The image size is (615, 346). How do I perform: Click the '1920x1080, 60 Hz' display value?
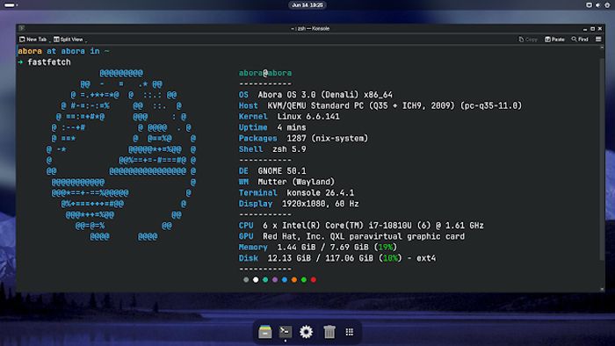321,204
